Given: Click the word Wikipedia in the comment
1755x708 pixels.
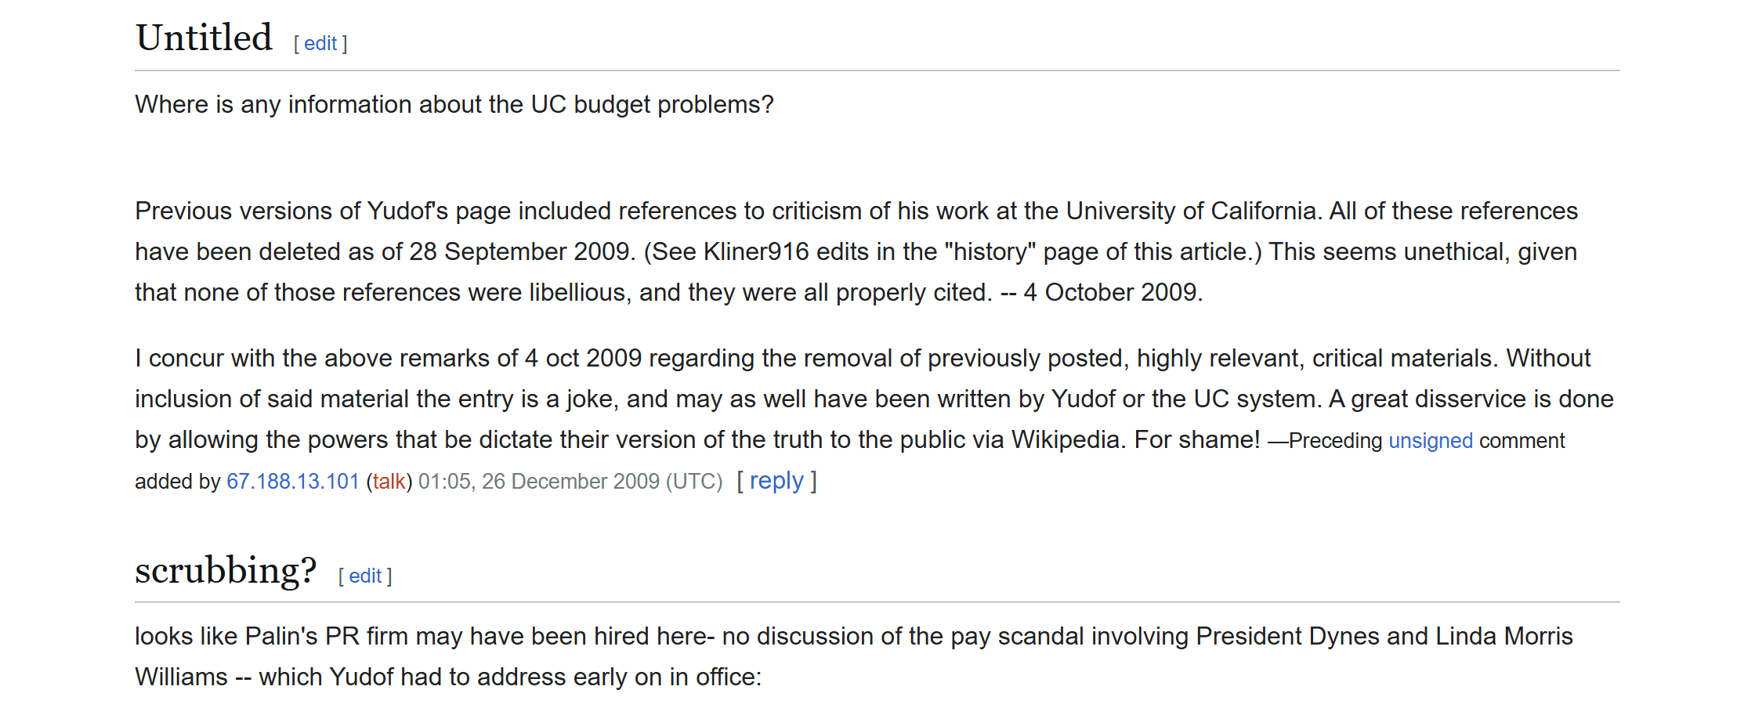Looking at the screenshot, I should click(1069, 440).
